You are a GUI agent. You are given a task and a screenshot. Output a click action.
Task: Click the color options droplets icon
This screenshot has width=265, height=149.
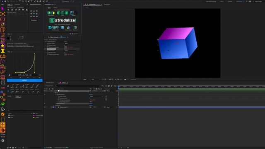68,28
